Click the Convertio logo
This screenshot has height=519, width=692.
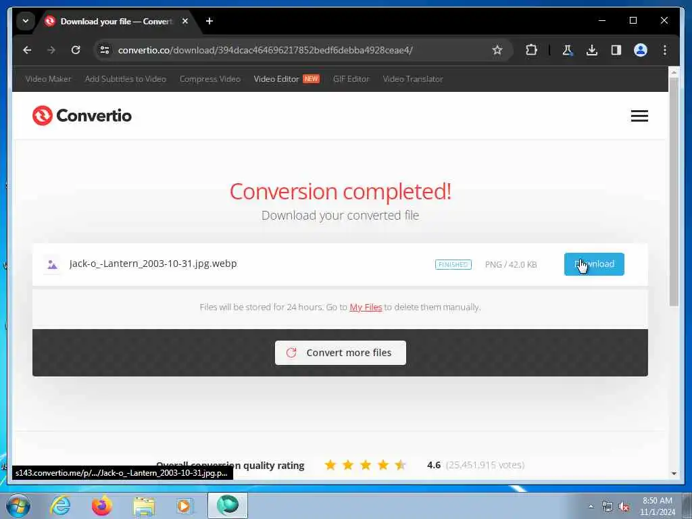(x=82, y=116)
